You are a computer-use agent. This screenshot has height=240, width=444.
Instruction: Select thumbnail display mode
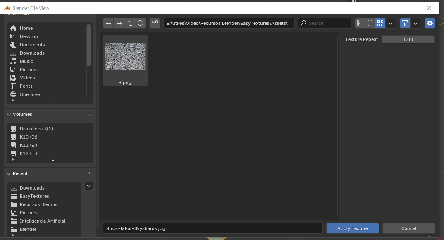click(x=380, y=23)
